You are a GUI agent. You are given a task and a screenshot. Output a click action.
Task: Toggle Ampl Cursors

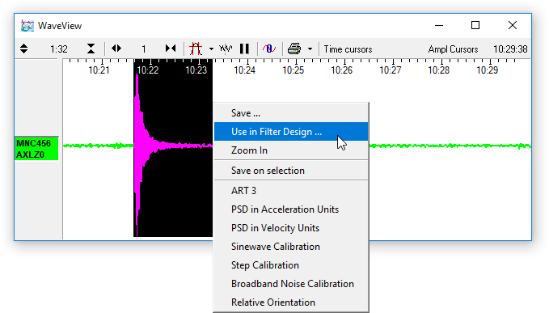pos(453,49)
